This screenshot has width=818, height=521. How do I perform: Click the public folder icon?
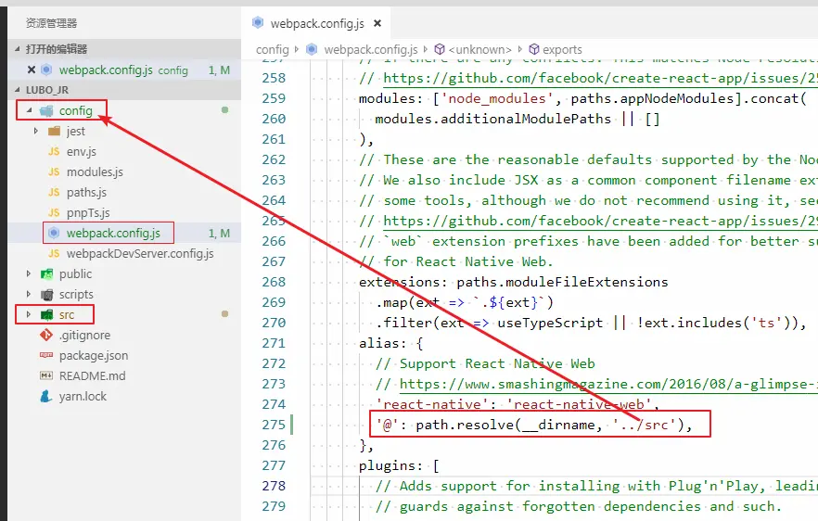[x=47, y=273]
